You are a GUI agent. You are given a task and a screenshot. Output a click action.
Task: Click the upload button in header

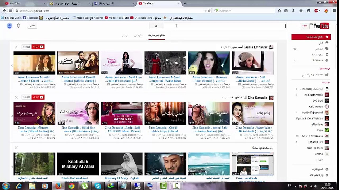click(32, 26)
